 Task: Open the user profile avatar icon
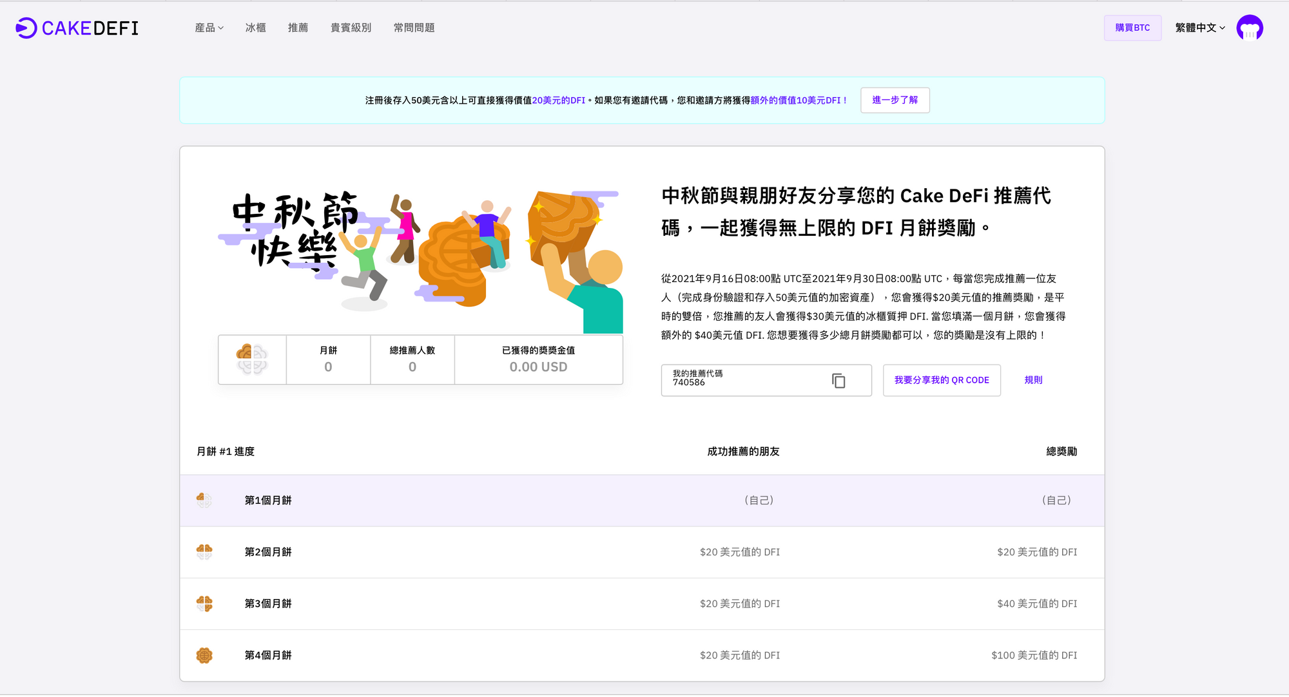pos(1249,28)
